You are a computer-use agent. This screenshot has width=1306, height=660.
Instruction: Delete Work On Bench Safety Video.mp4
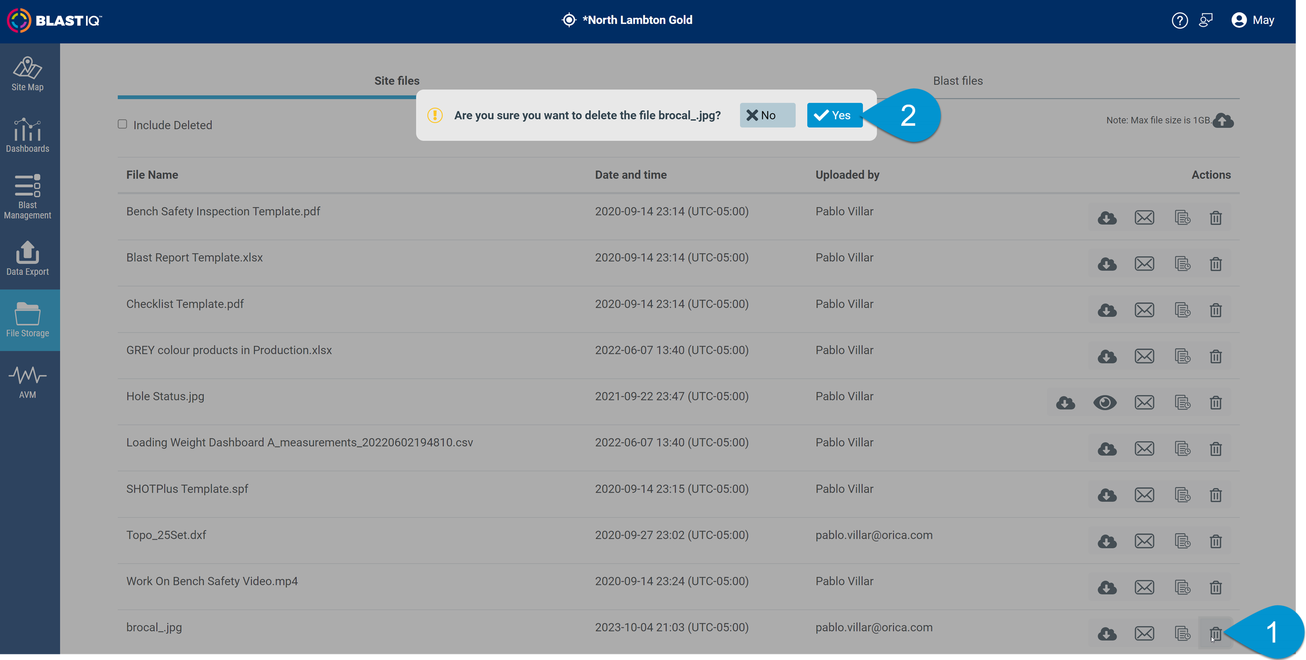tap(1215, 588)
